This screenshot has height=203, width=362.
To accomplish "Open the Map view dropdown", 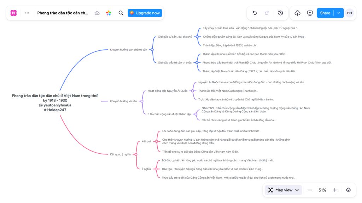I will [283, 190].
